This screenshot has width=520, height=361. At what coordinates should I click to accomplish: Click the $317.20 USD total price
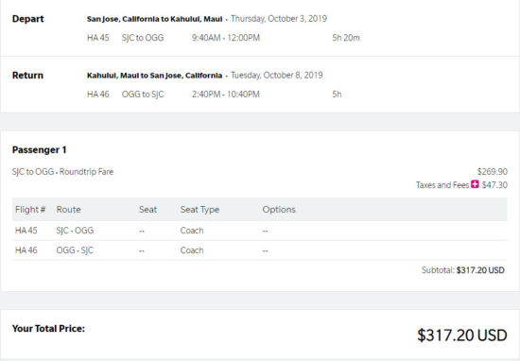(462, 335)
